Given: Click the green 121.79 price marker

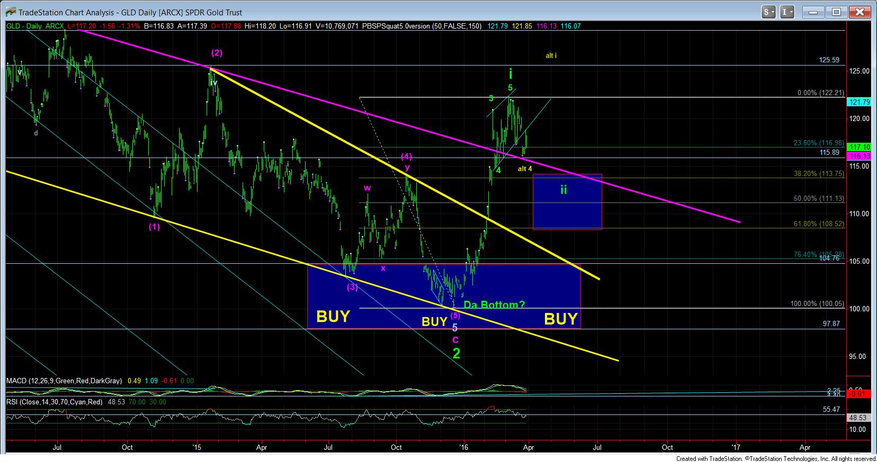Looking at the screenshot, I should point(859,102).
